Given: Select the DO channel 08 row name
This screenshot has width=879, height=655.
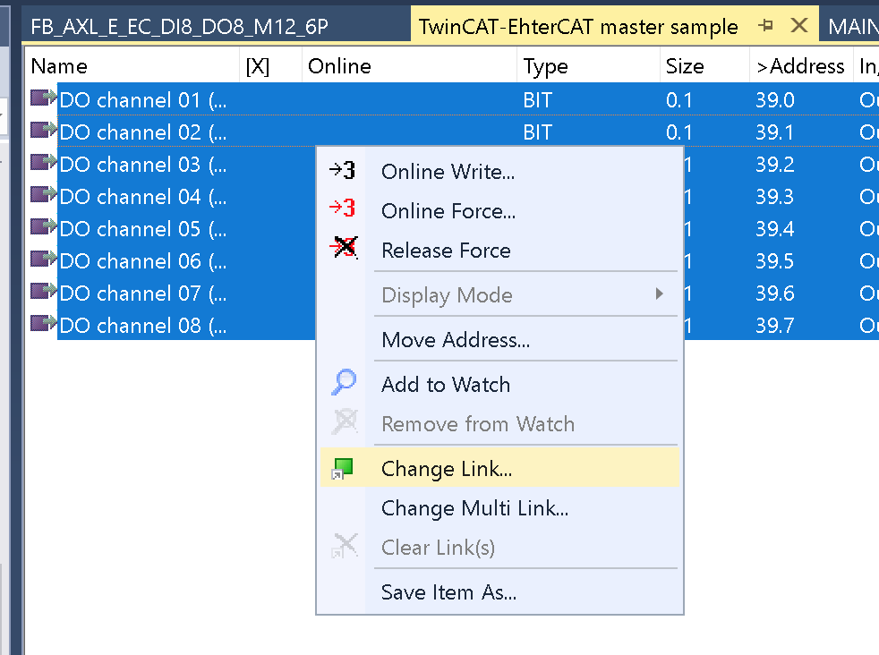Looking at the screenshot, I should [143, 326].
